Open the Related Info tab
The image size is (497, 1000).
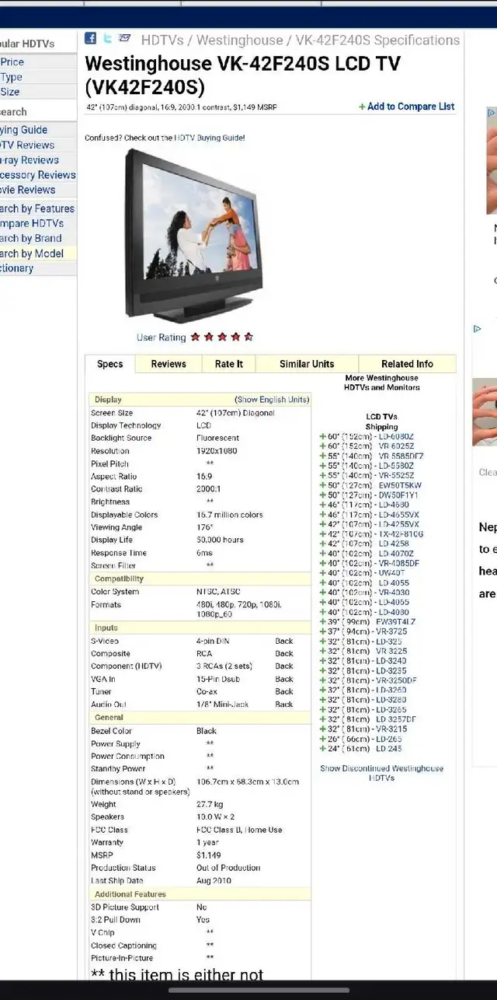[x=408, y=364]
